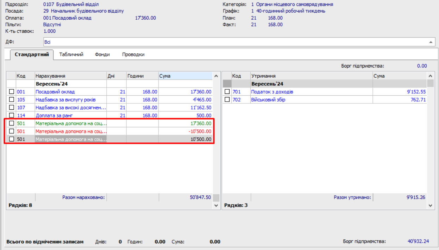This screenshot has width=439, height=250.
Task: Click the 29 Начальник будівельного відділу position value
Action: coord(83,11)
